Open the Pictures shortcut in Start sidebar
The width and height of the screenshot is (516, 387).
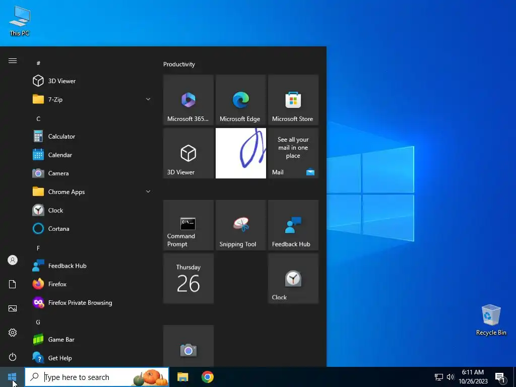(x=13, y=308)
